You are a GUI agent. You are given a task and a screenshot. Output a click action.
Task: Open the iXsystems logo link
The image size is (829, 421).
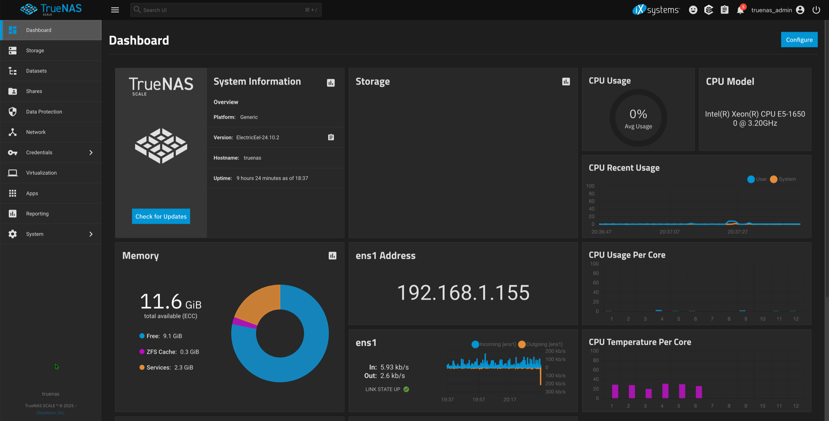[656, 9]
